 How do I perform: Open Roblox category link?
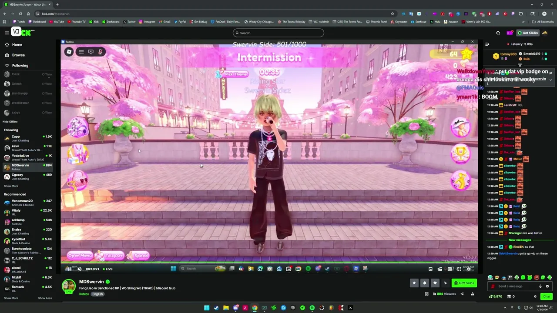point(84,294)
